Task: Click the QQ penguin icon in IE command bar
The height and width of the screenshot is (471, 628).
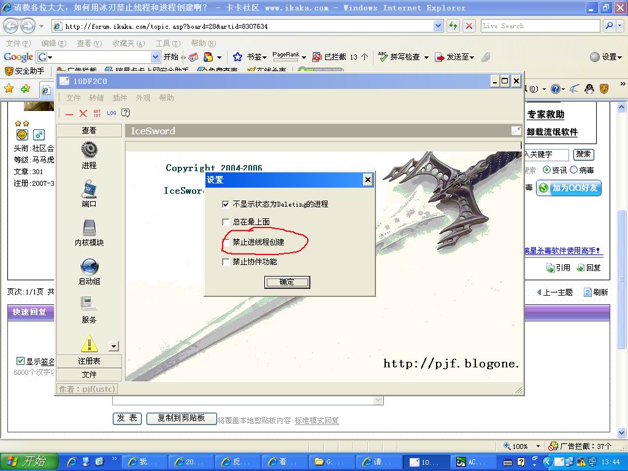Action: pos(589,88)
